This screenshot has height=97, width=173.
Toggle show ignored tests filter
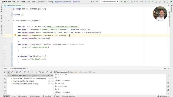pyautogui.click(x=12, y=72)
